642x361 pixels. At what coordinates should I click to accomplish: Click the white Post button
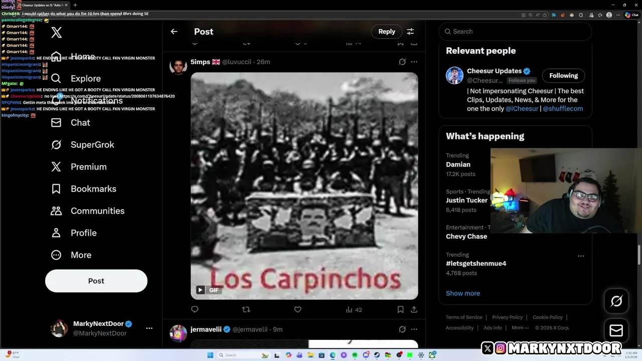pyautogui.click(x=96, y=281)
